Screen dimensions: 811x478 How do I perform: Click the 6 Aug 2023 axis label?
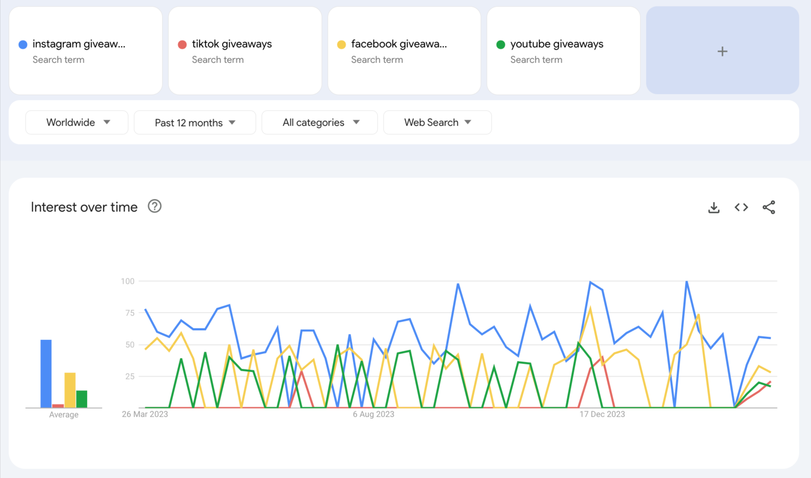pyautogui.click(x=373, y=414)
